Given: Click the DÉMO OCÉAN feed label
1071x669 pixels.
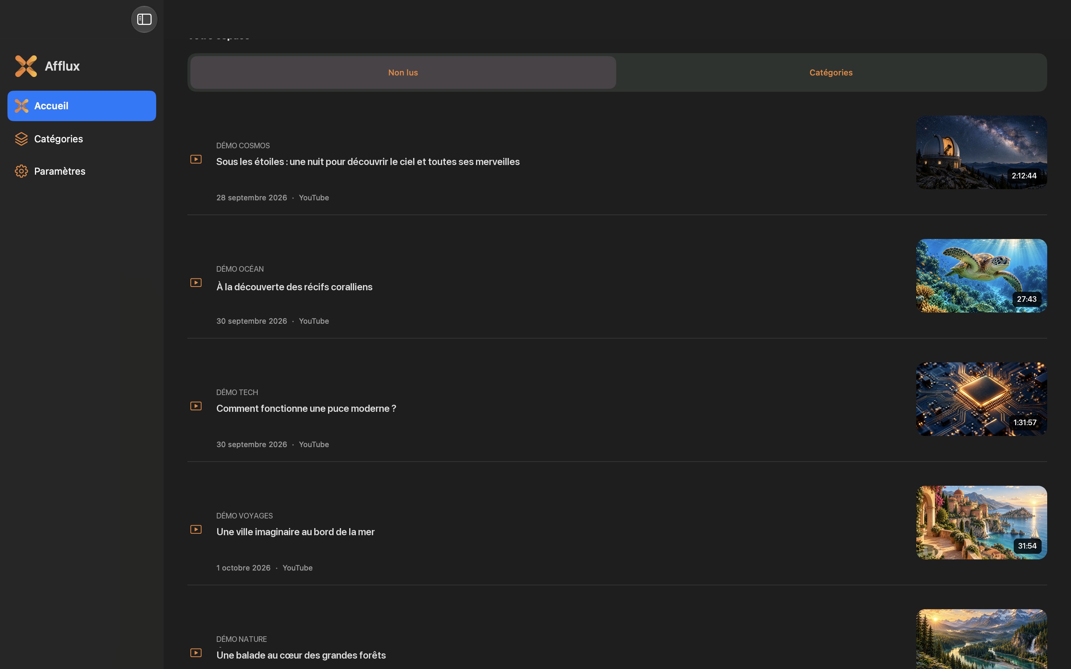Looking at the screenshot, I should 240,269.
